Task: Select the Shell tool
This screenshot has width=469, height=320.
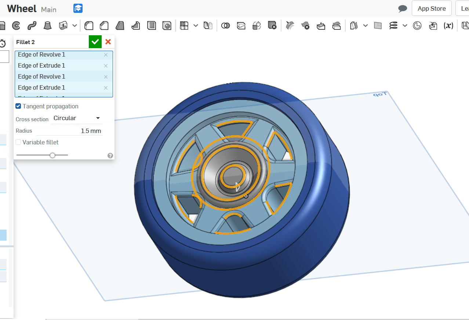Action: (151, 25)
